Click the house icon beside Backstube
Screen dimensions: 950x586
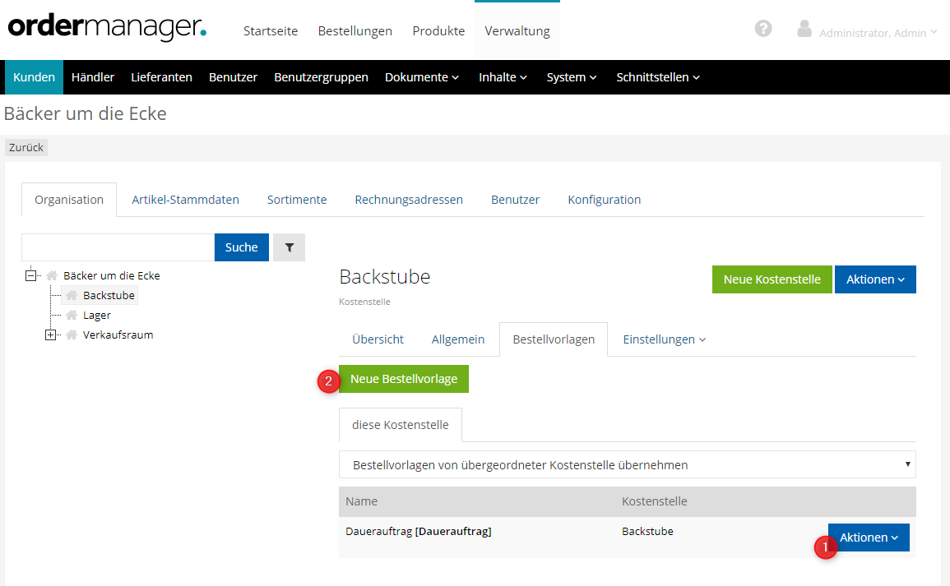pos(72,296)
